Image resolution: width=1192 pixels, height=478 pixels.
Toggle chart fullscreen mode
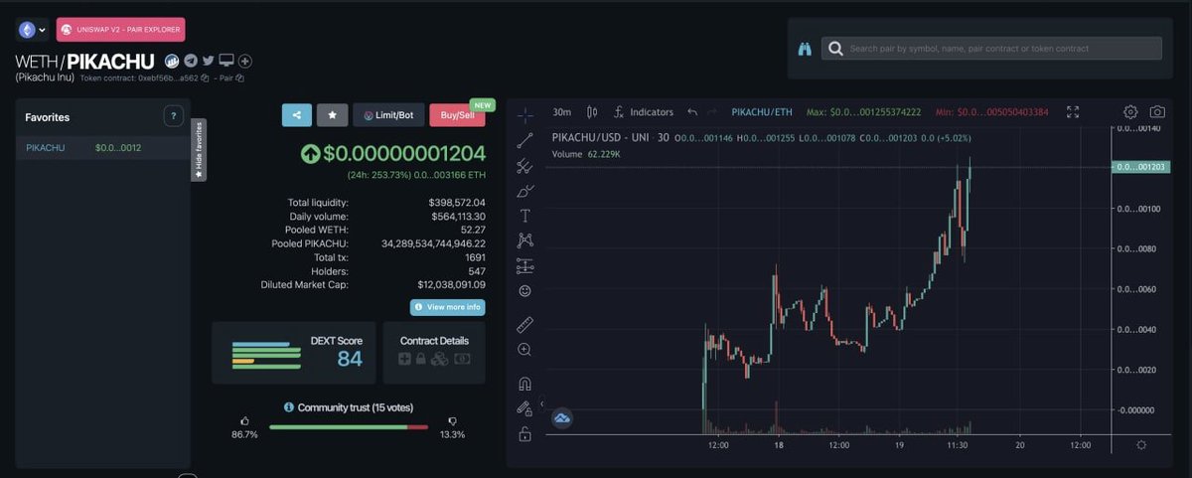[1073, 112]
